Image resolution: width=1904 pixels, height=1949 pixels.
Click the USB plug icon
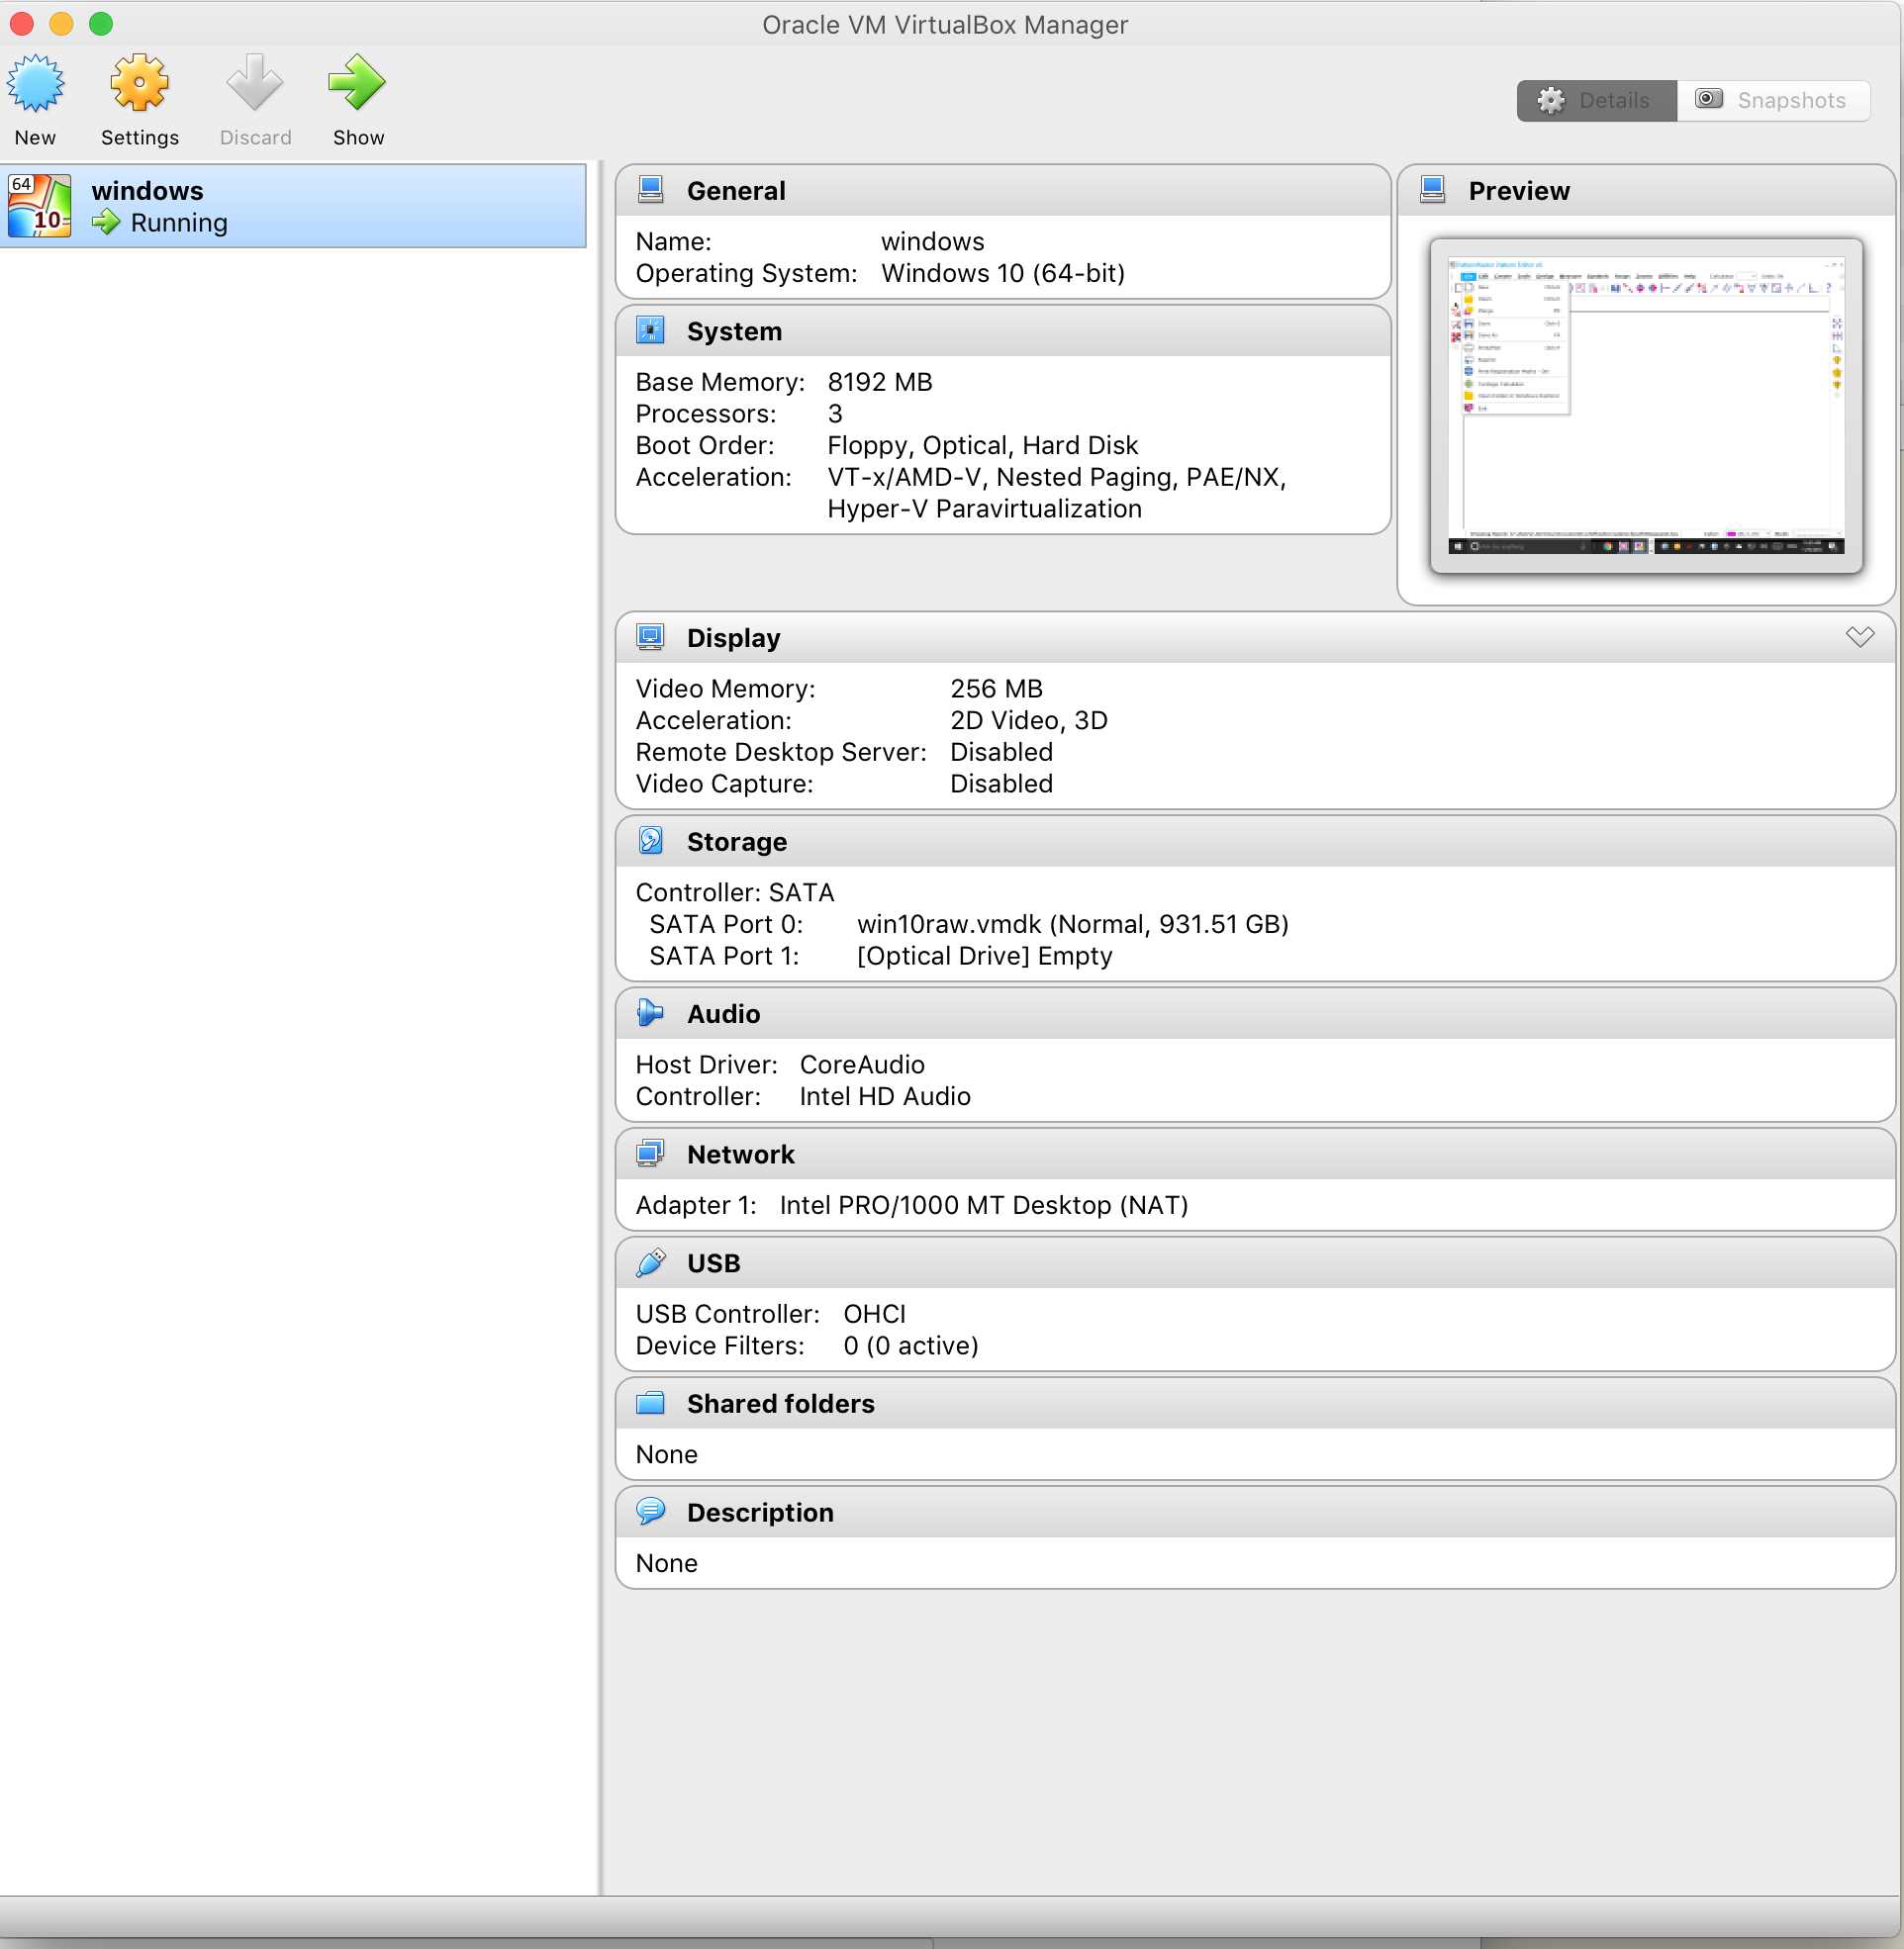pyautogui.click(x=650, y=1263)
